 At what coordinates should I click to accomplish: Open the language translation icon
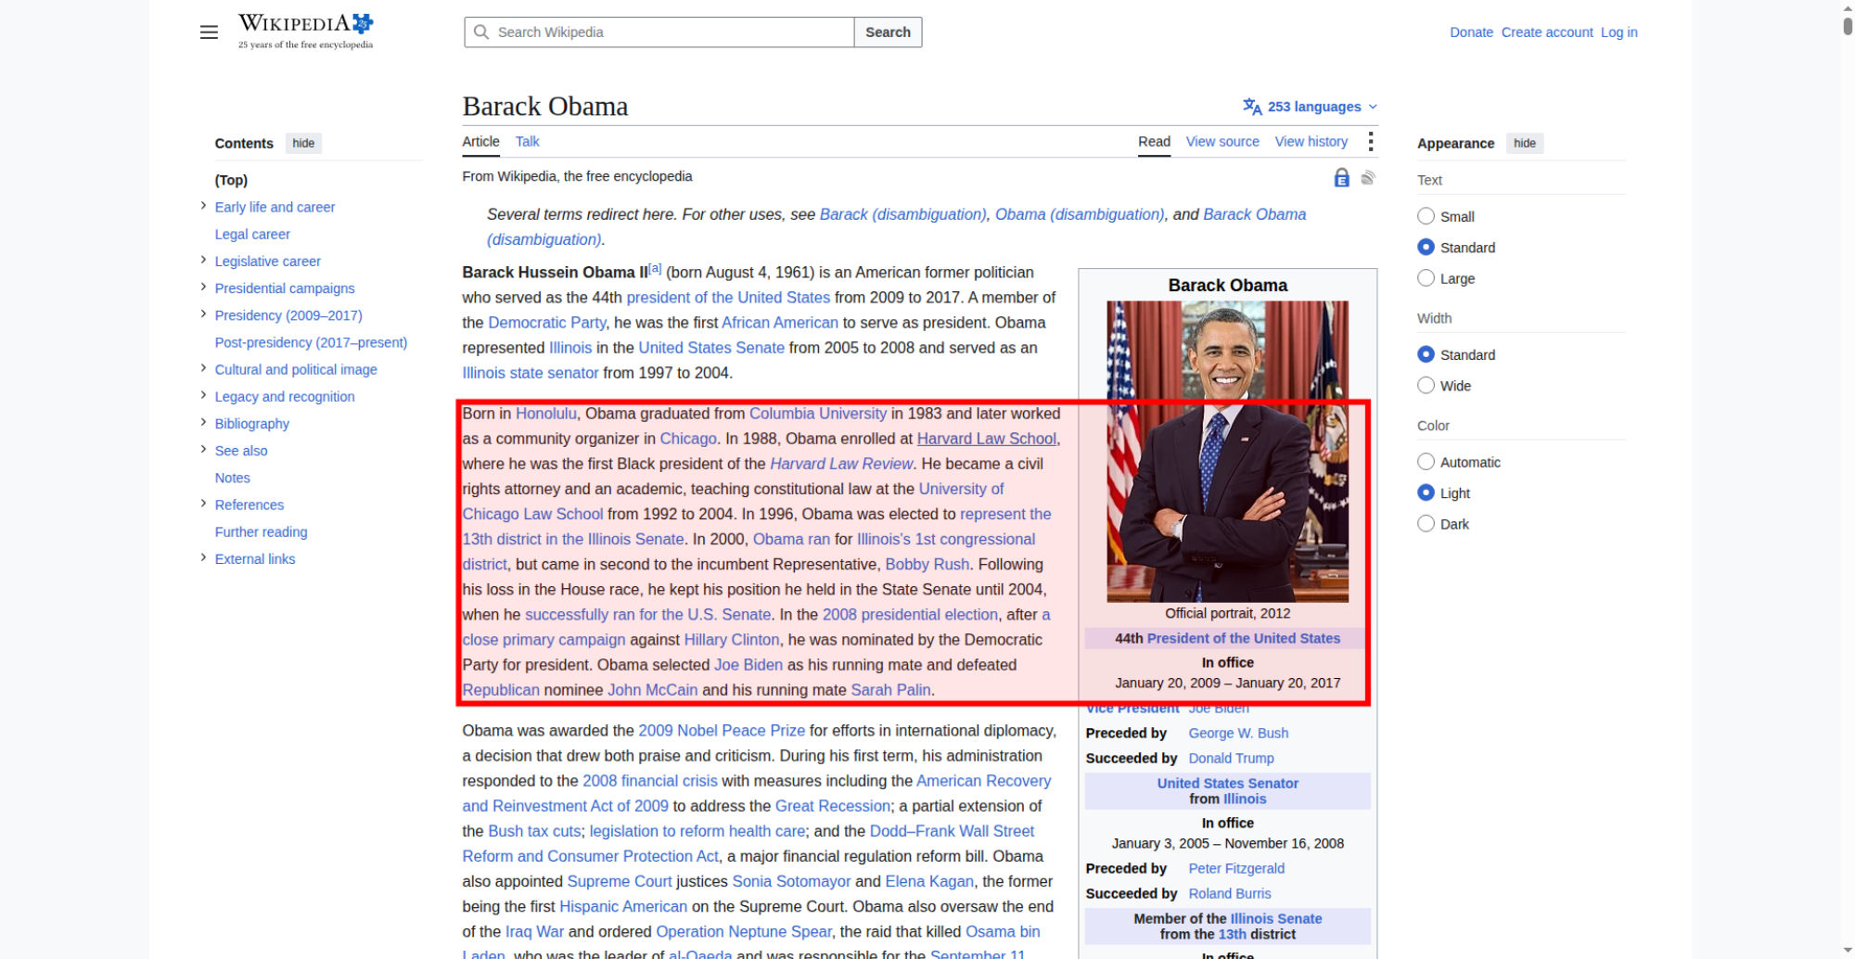1252,107
